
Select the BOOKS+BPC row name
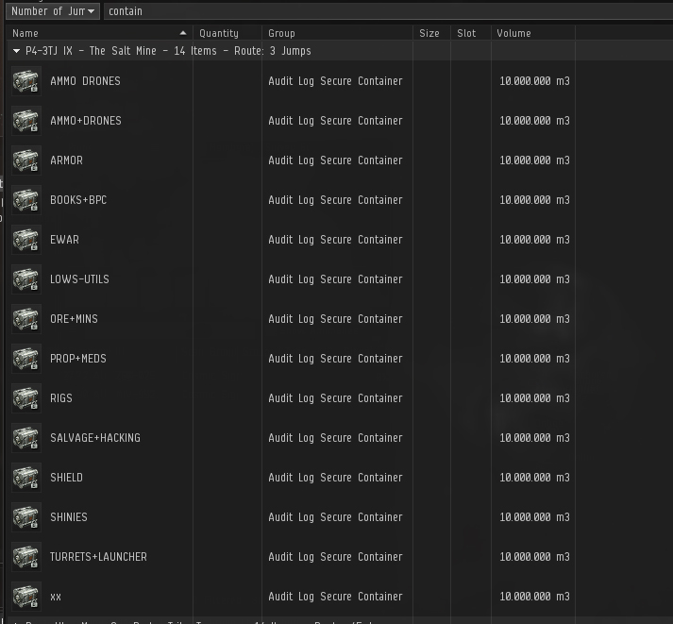pos(78,200)
